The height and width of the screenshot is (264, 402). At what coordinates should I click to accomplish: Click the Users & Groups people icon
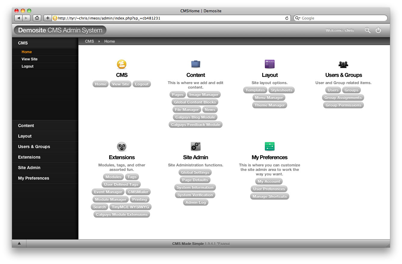[x=343, y=64]
